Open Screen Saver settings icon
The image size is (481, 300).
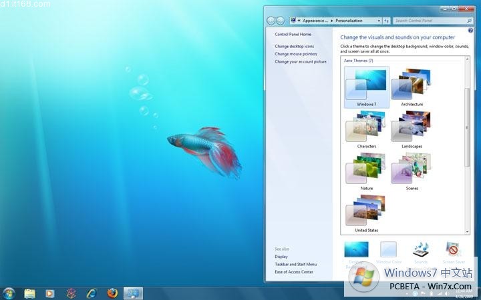[453, 250]
